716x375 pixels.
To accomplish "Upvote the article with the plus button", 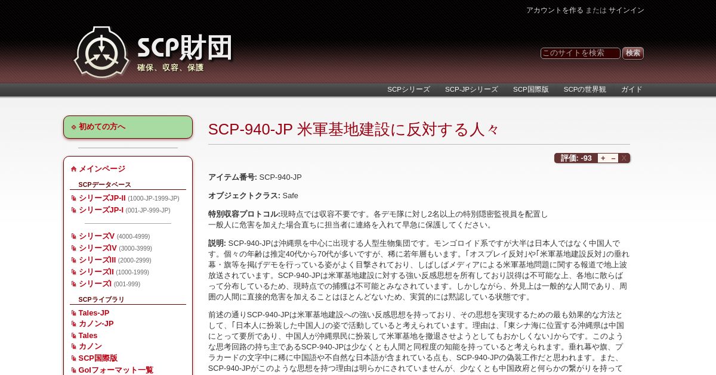I will coord(603,158).
